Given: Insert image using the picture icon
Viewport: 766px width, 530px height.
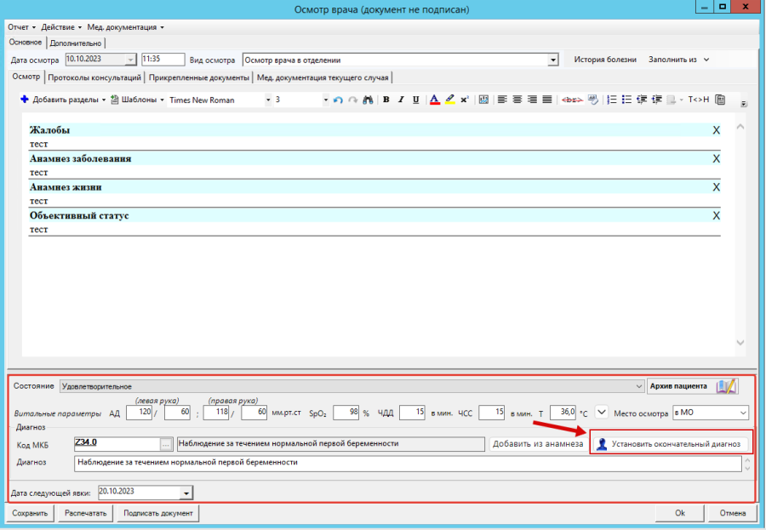Looking at the screenshot, I should click(483, 100).
